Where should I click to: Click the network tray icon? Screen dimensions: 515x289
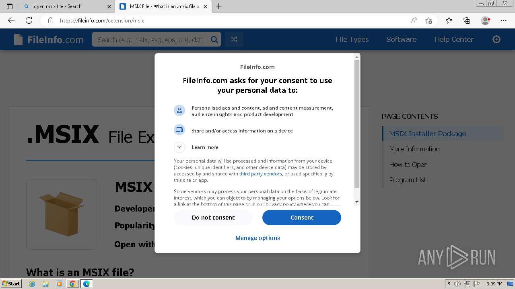pos(468,284)
